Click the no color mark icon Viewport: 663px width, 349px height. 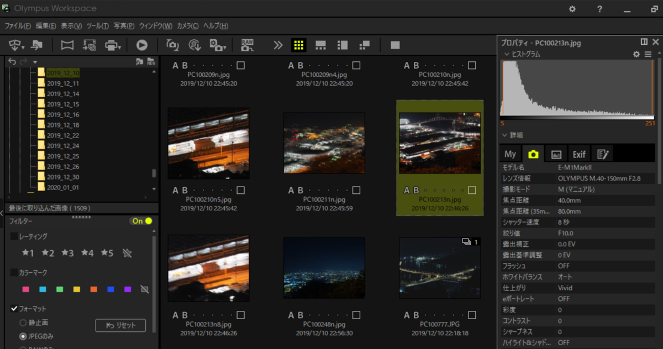pos(145,289)
